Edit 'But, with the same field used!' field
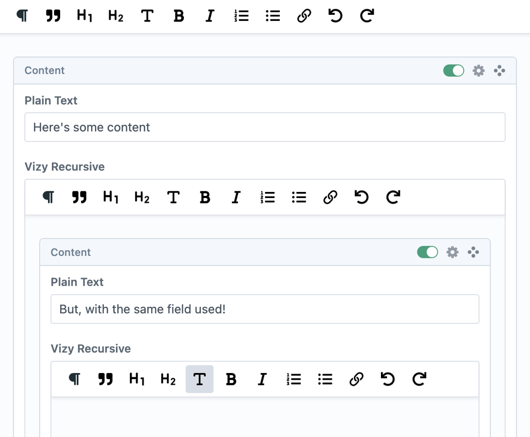Image resolution: width=530 pixels, height=437 pixels. [265, 309]
